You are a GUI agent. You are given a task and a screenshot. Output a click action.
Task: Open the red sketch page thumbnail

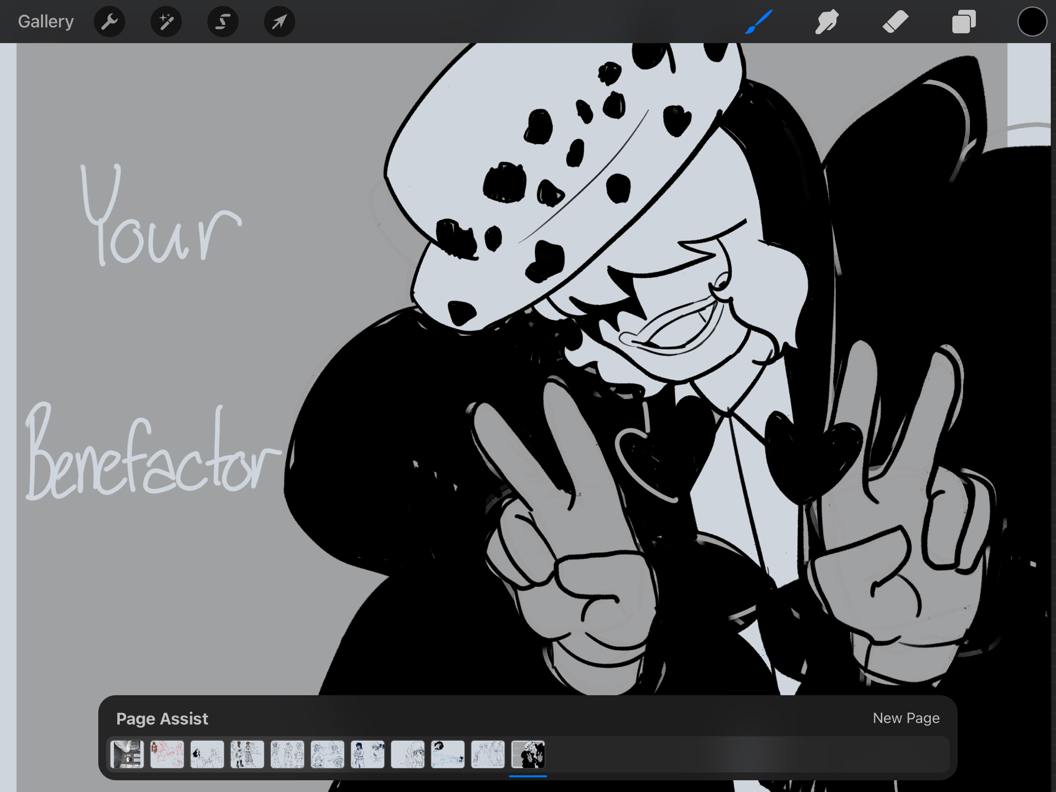167,754
